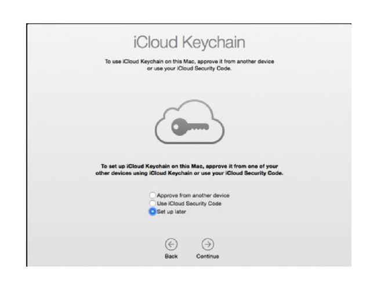Click the "Use iCloud Security Code" option label
Screen dimensions: 377x290
coord(188,204)
